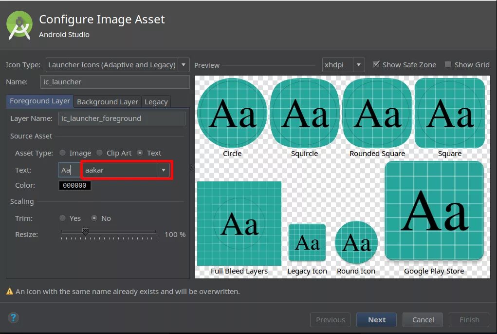
Task: Click the Preview label
Action: pyautogui.click(x=207, y=65)
